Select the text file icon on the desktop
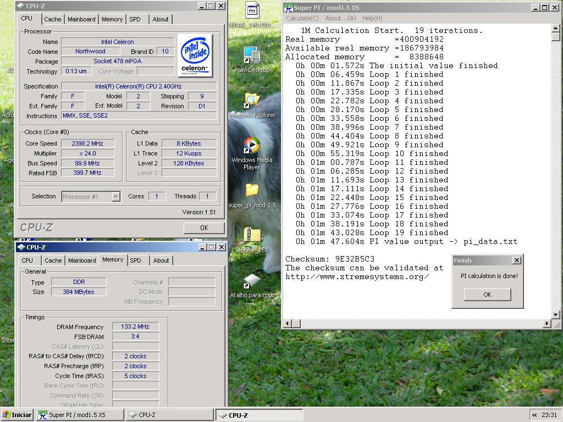 pos(252,10)
